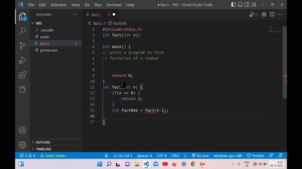302x169 pixels.
Task: Open the Help menu
Action: [x=130, y=5]
